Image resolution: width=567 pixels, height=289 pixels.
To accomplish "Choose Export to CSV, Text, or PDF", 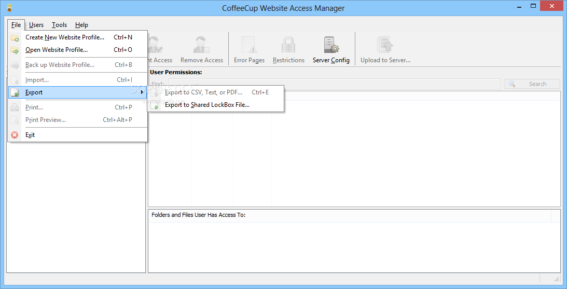I will coord(215,92).
